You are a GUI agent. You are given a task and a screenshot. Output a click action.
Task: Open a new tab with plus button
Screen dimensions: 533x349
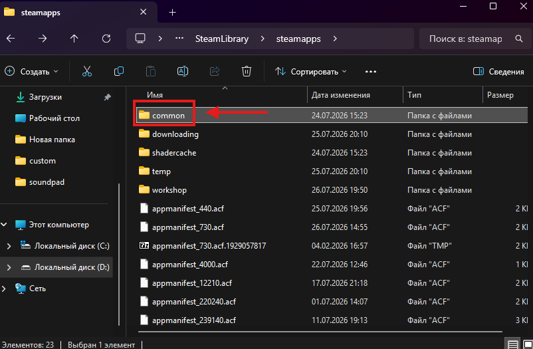click(173, 13)
